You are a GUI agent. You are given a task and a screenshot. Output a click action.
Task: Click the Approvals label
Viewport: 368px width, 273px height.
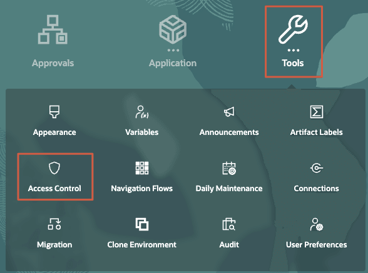click(53, 63)
